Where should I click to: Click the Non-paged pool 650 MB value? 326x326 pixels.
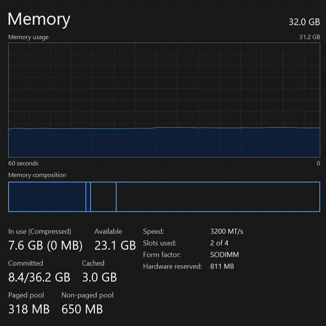pyautogui.click(x=82, y=309)
